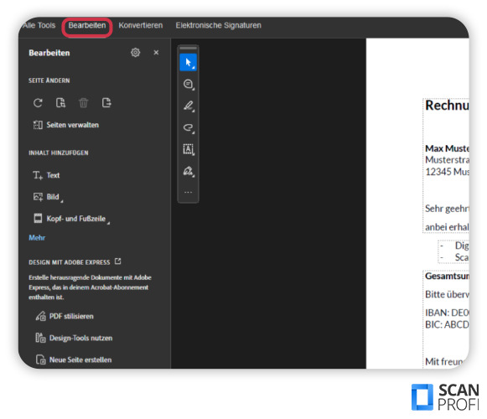
Task: Click the Rechnung heading in document
Action: (x=447, y=106)
